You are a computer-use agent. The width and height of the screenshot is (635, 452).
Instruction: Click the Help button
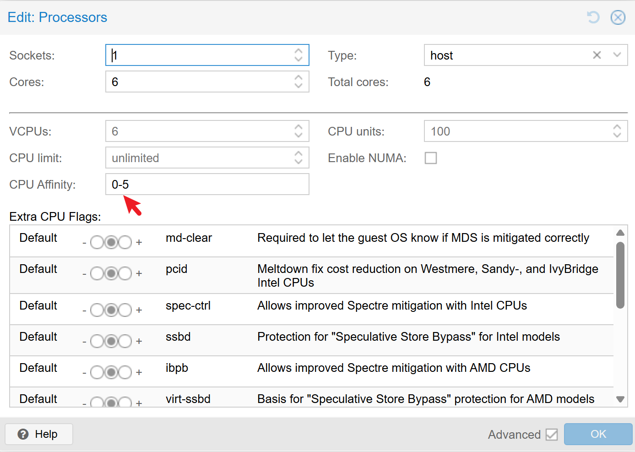(39, 434)
